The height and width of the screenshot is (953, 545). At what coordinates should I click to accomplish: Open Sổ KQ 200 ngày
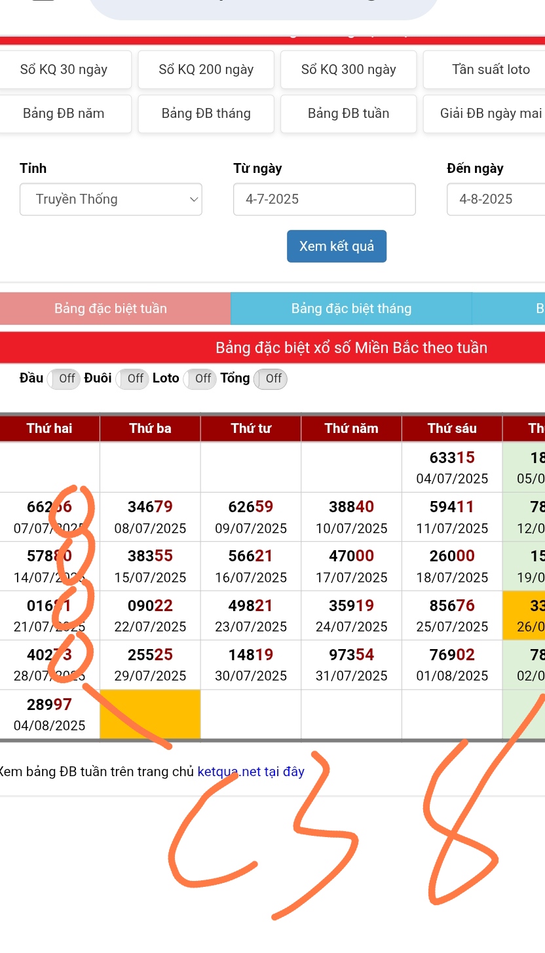(x=206, y=69)
